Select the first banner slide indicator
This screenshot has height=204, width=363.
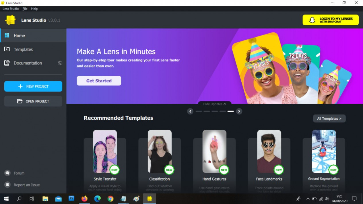(x=199, y=111)
